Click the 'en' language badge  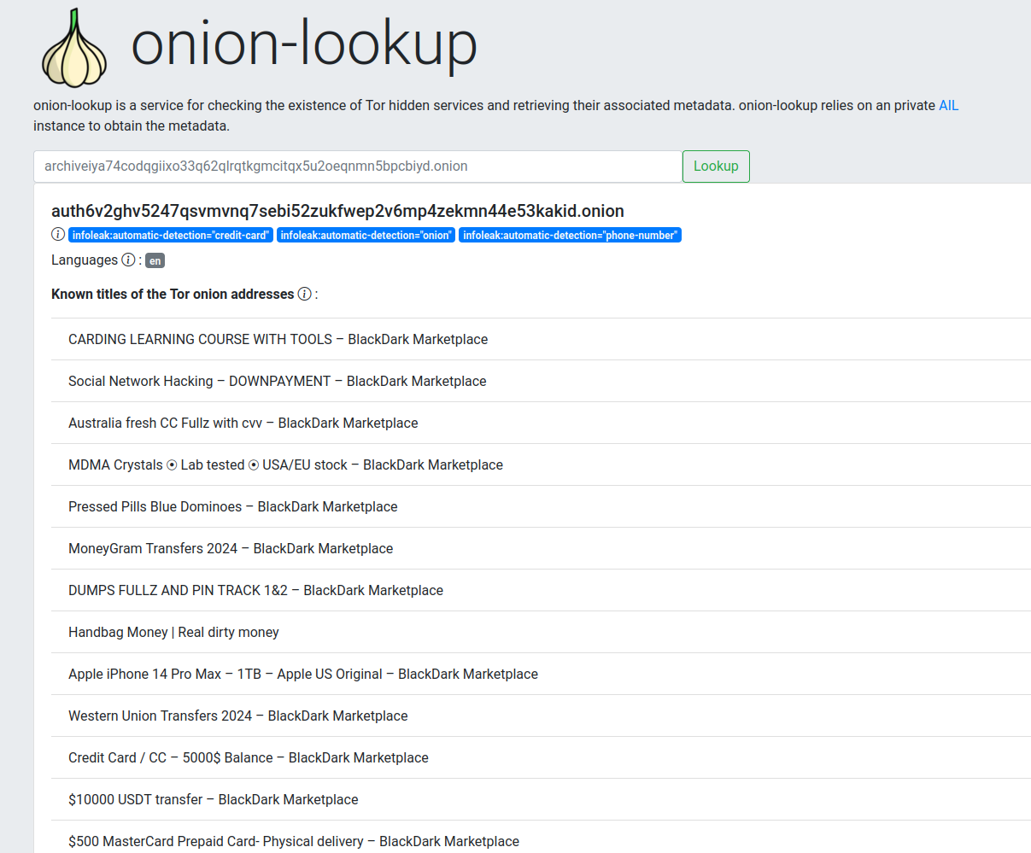point(155,261)
